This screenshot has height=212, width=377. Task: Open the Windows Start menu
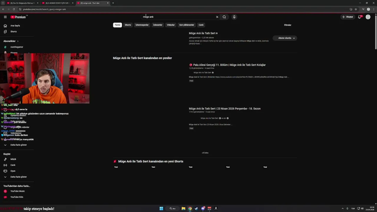161,208
